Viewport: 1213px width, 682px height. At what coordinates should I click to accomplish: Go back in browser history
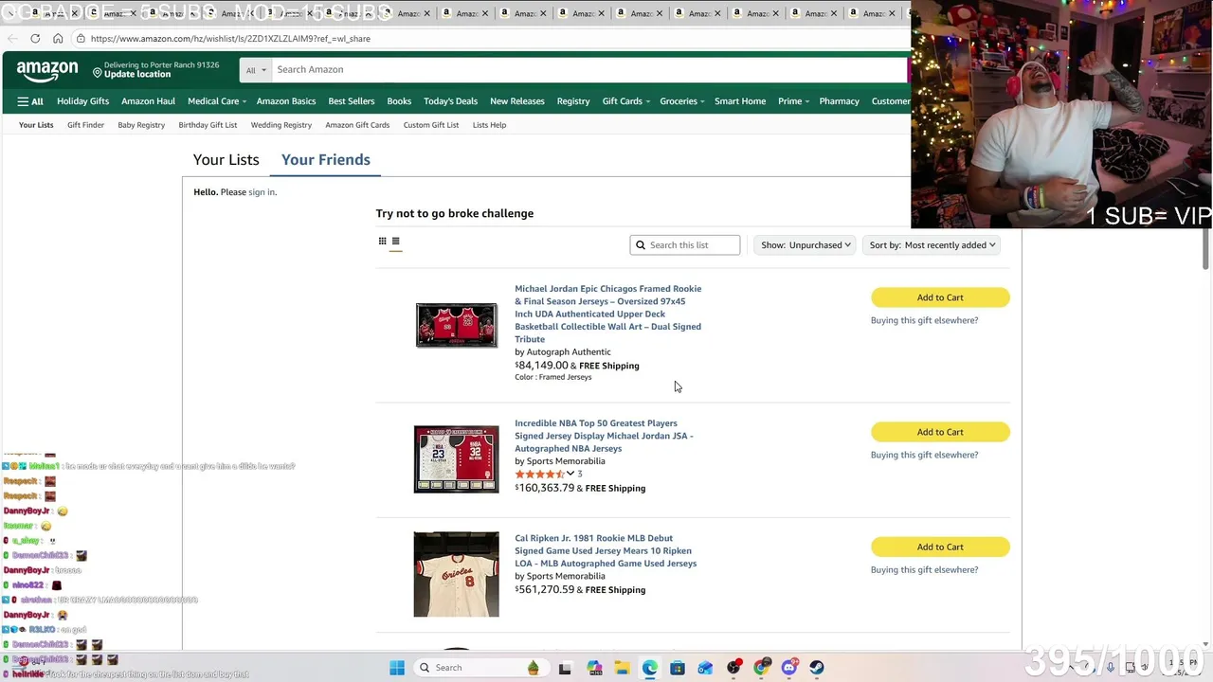[x=12, y=39]
